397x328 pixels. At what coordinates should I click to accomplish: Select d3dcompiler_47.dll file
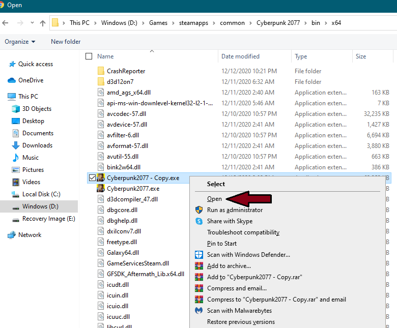[x=132, y=199]
